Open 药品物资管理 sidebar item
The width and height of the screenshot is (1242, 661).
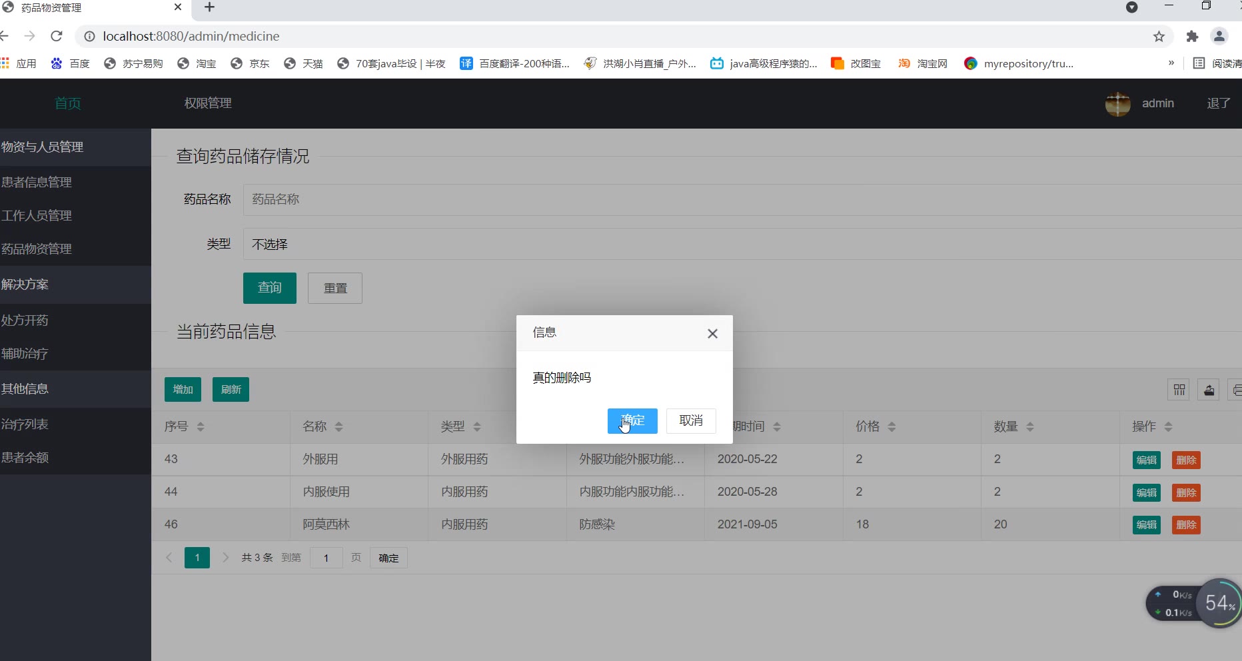click(x=75, y=249)
